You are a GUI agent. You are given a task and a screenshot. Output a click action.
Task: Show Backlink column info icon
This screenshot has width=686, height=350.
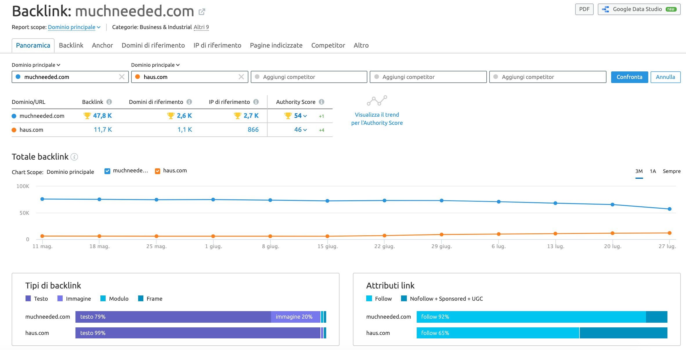pos(109,102)
